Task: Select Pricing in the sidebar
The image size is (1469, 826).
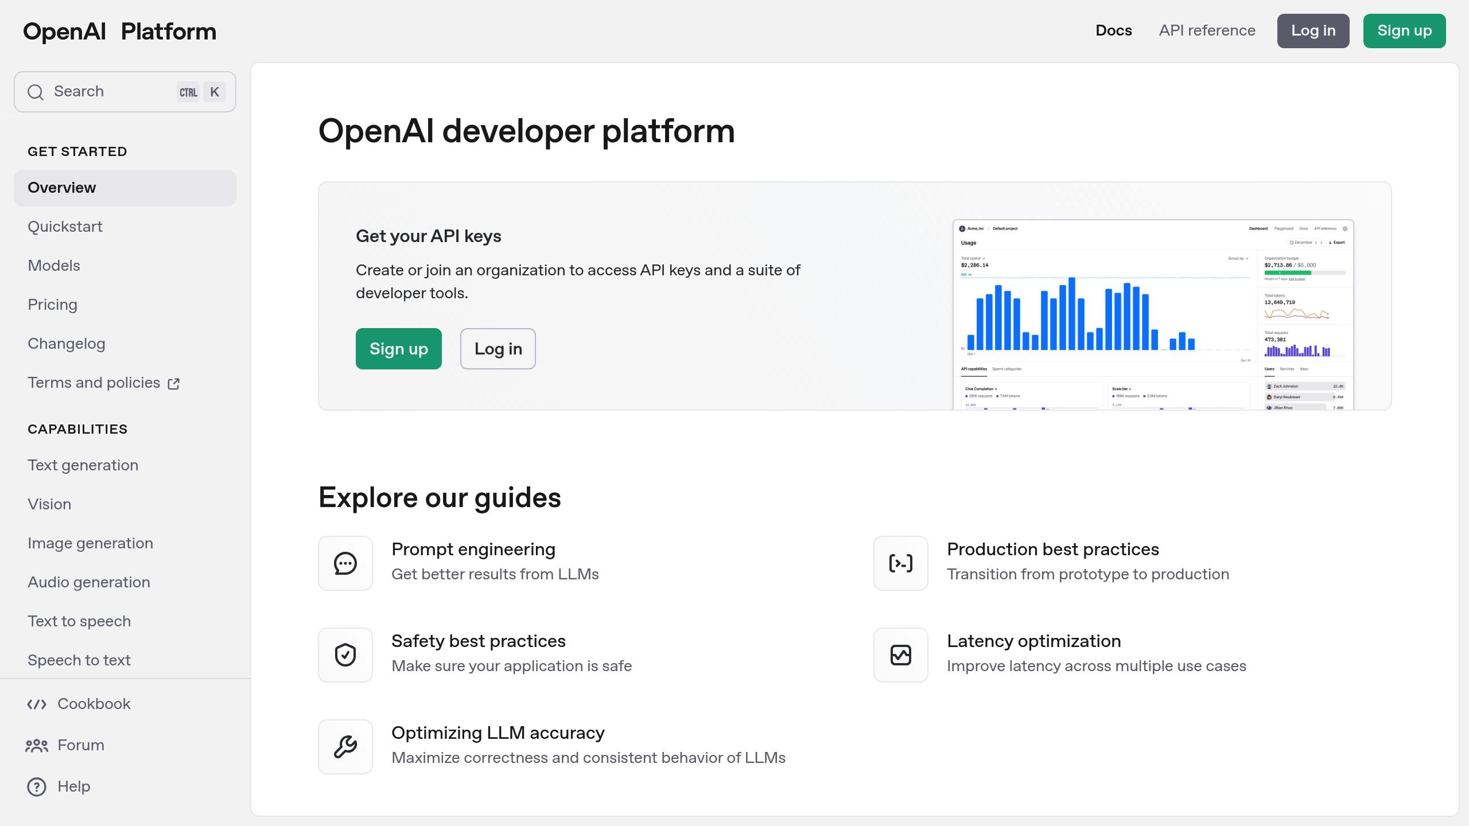Action: pos(52,305)
